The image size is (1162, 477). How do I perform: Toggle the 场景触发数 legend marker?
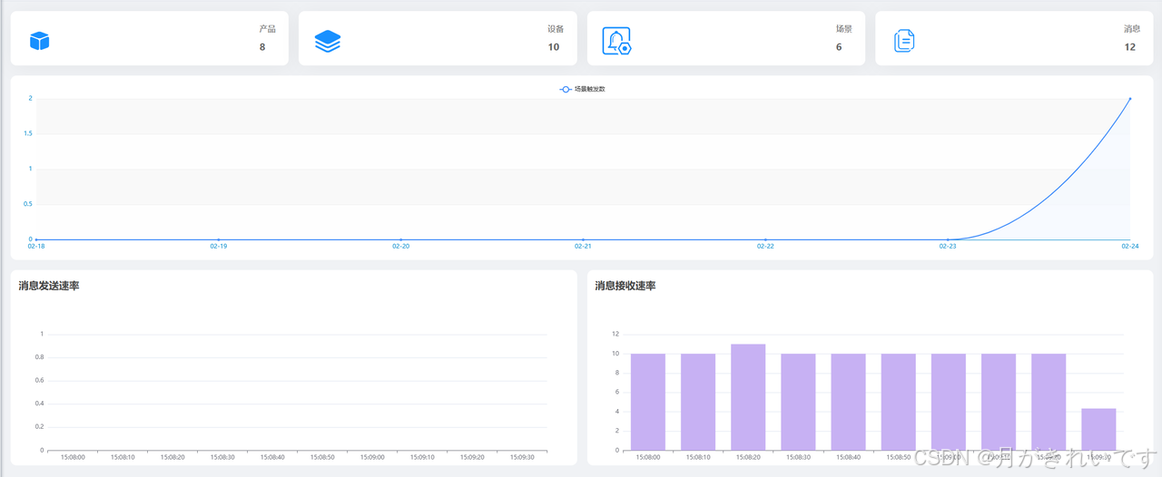click(566, 89)
